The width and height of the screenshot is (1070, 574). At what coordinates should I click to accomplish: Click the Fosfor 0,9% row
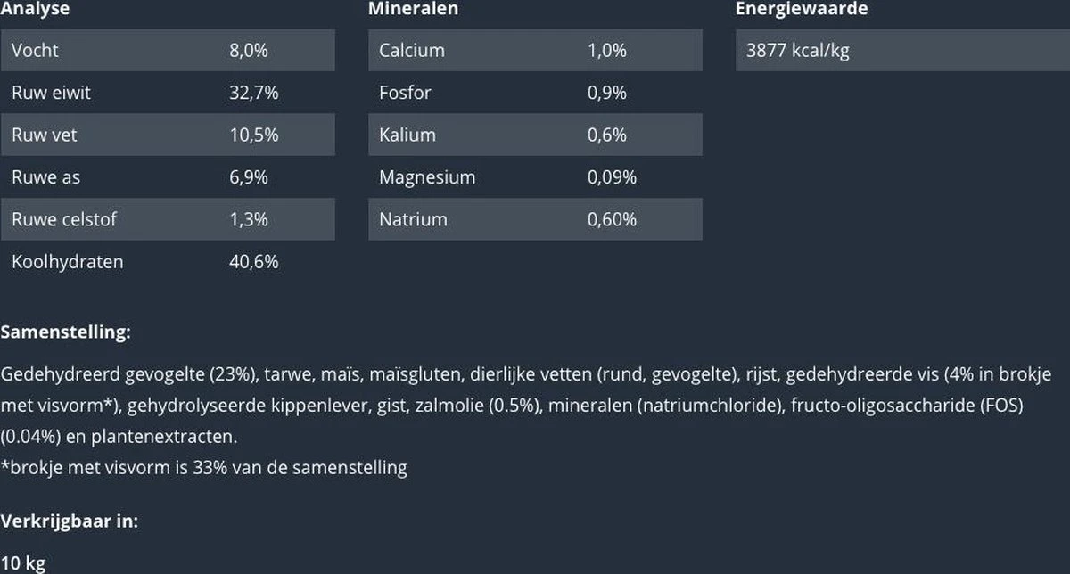click(x=535, y=93)
